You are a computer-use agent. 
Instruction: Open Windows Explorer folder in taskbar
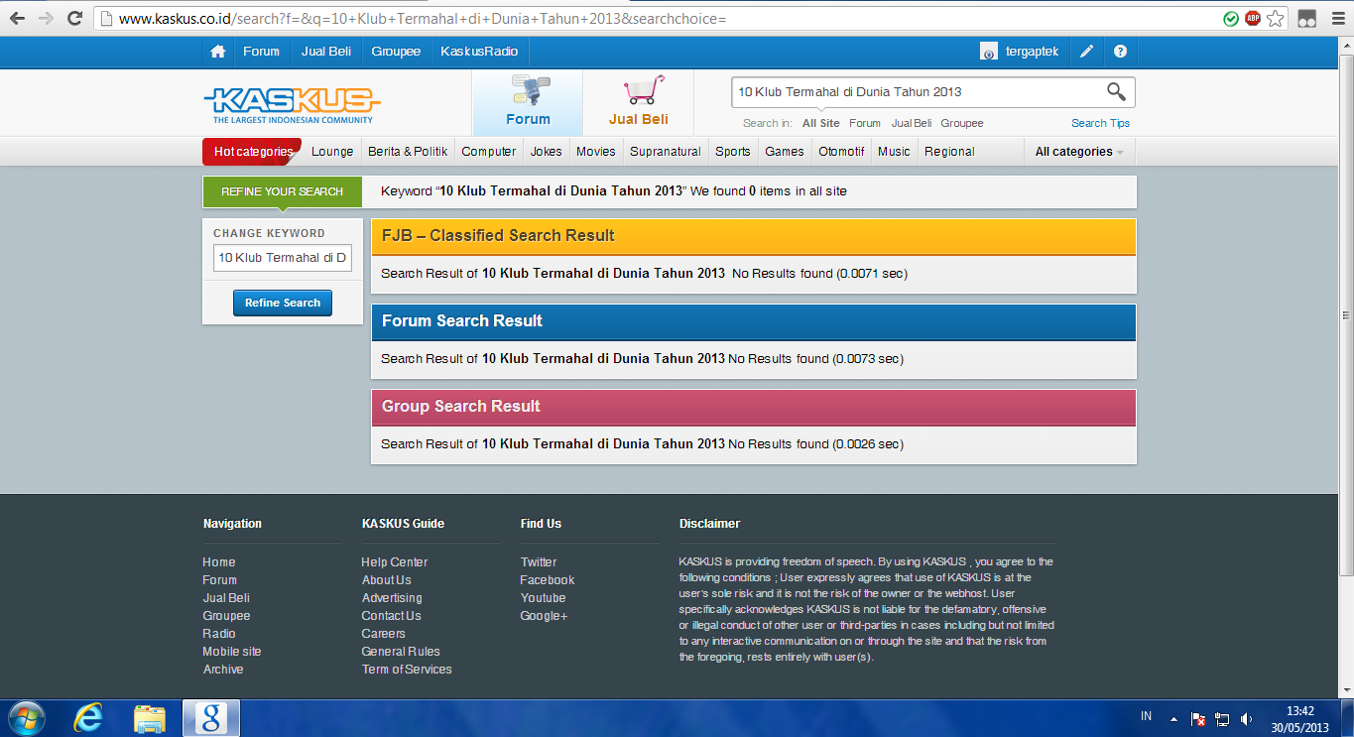(x=150, y=718)
